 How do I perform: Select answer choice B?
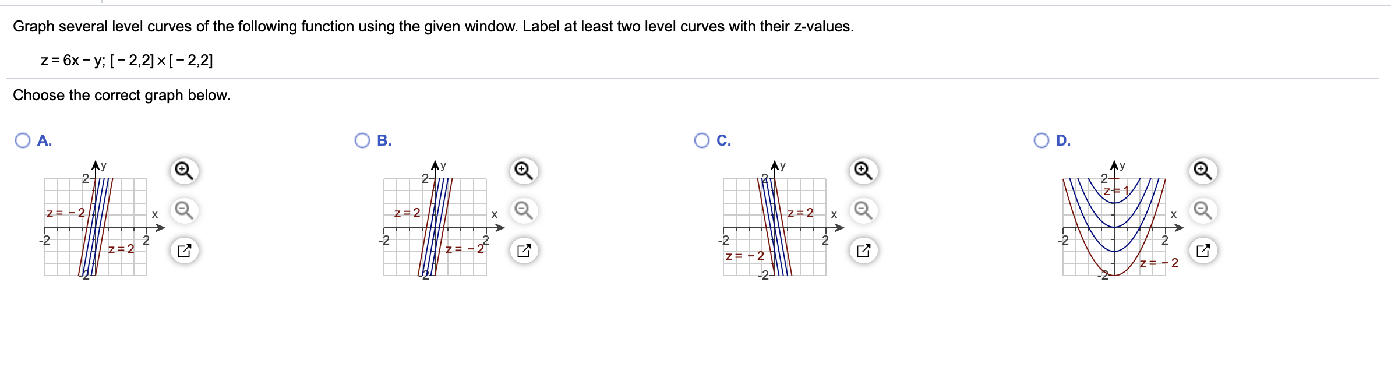tap(363, 140)
